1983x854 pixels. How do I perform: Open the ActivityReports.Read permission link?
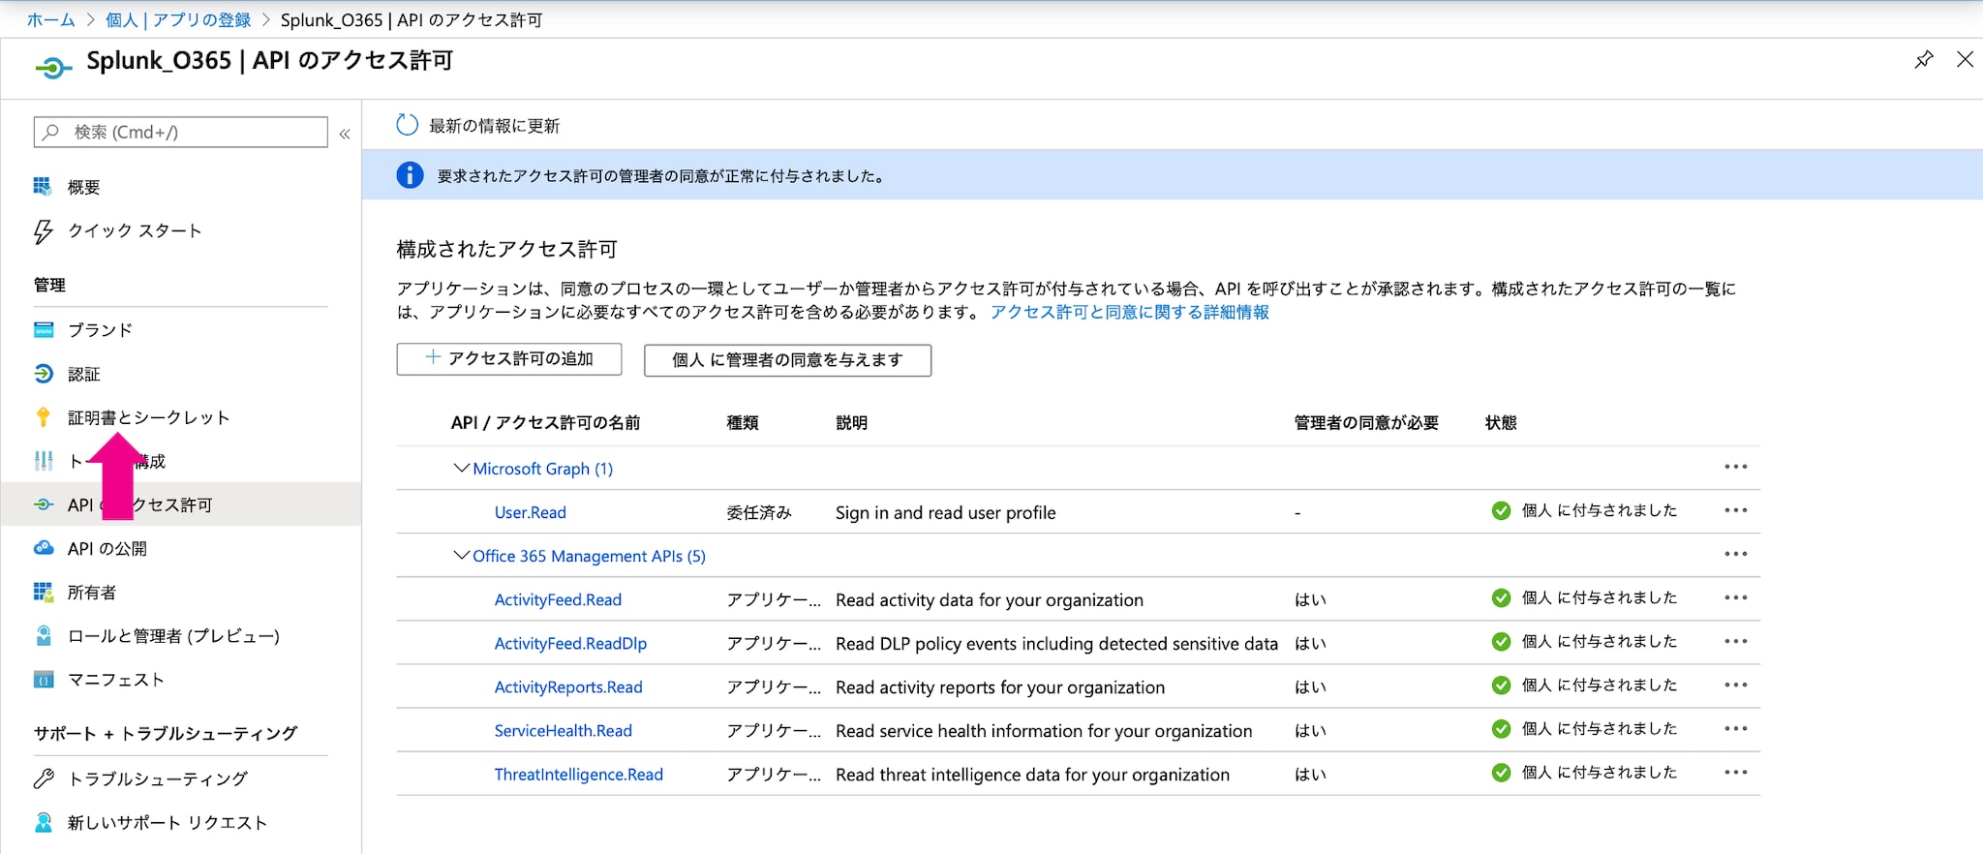tap(568, 686)
